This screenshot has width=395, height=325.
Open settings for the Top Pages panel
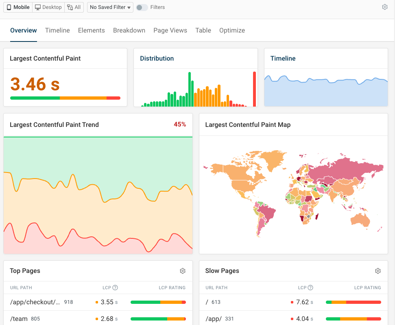(x=183, y=271)
